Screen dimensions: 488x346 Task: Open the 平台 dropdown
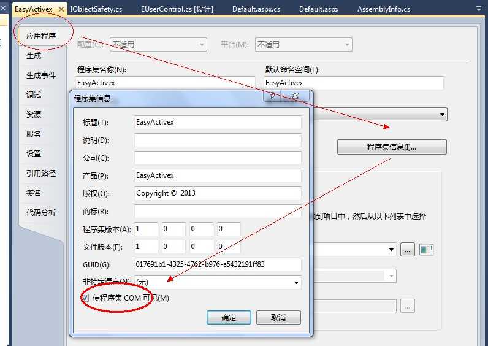click(303, 45)
